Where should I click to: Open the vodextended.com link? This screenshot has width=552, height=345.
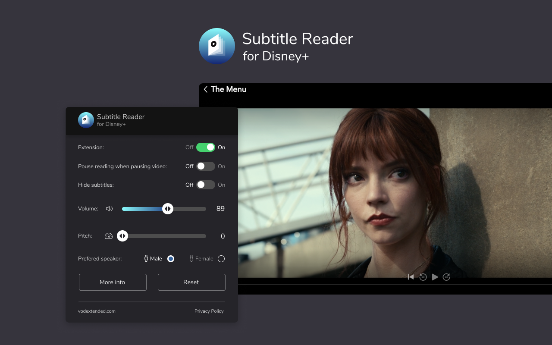pyautogui.click(x=97, y=311)
